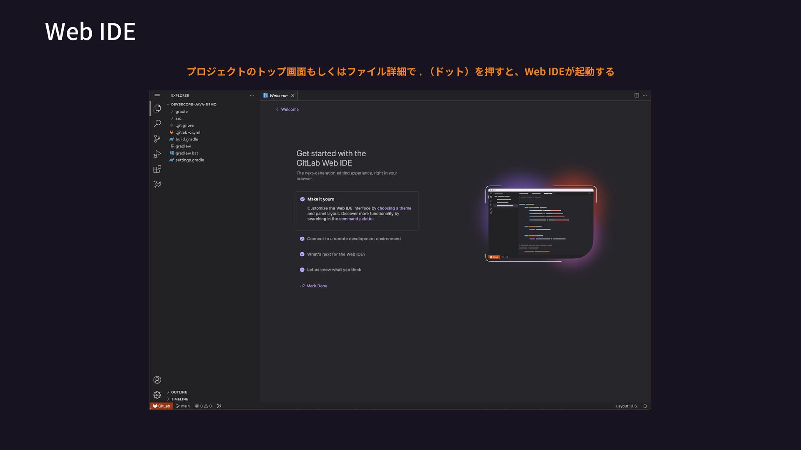This screenshot has width=801, height=450.
Task: Open the Search panel icon
Action: 157,124
